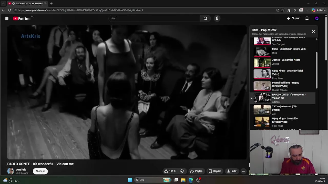Open a new browser tab
This screenshot has width=328, height=184.
51,4
